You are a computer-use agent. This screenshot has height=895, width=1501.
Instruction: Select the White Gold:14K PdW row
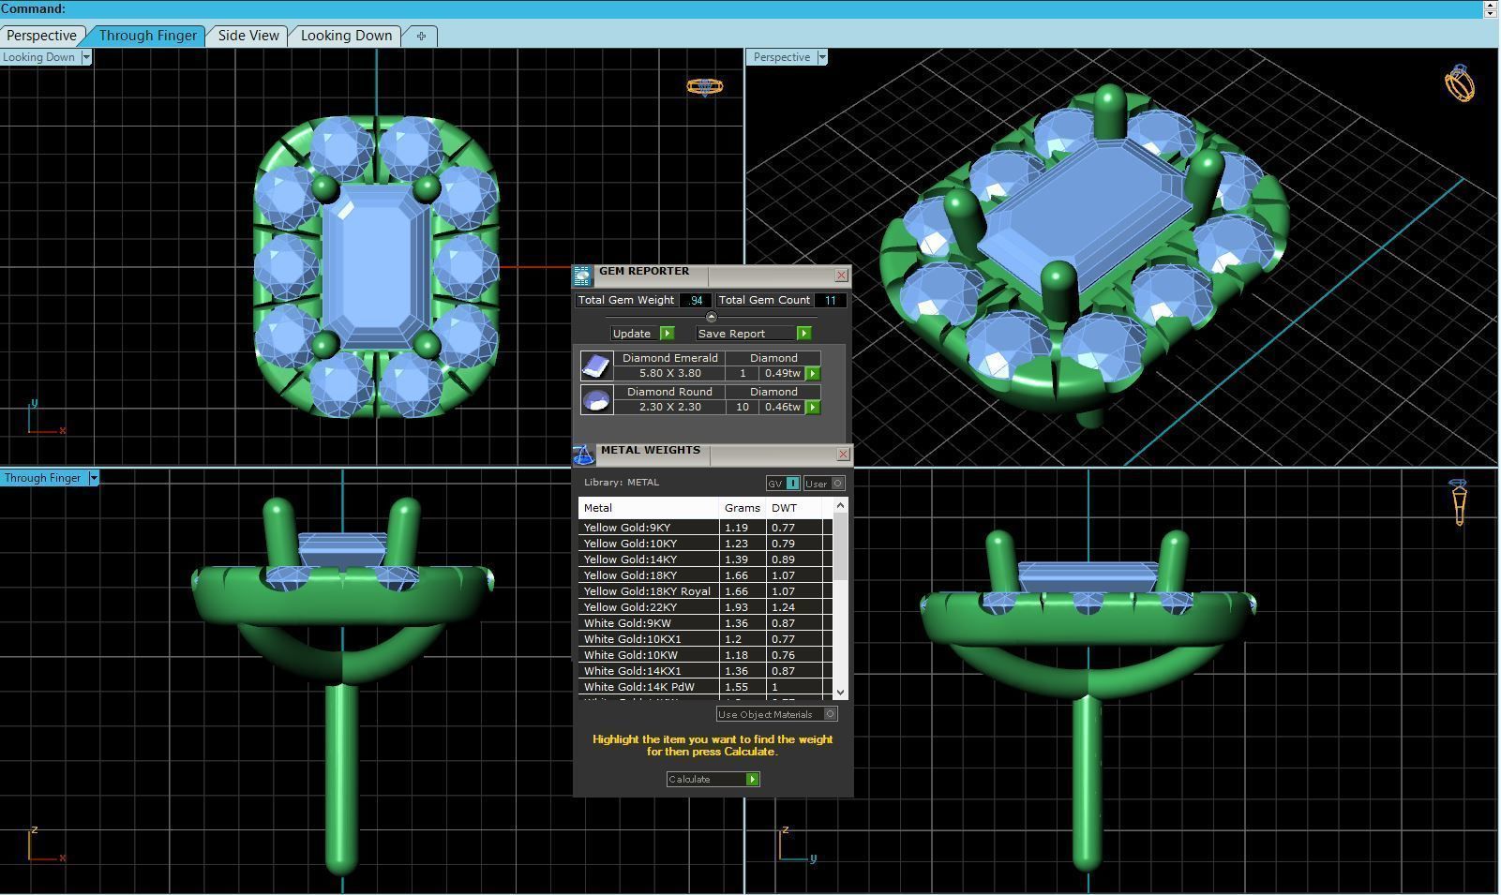(705, 687)
